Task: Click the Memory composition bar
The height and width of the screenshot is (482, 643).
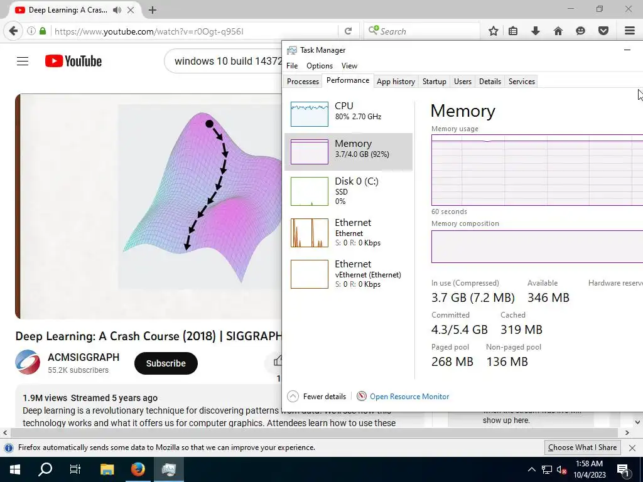Action: coord(538,246)
